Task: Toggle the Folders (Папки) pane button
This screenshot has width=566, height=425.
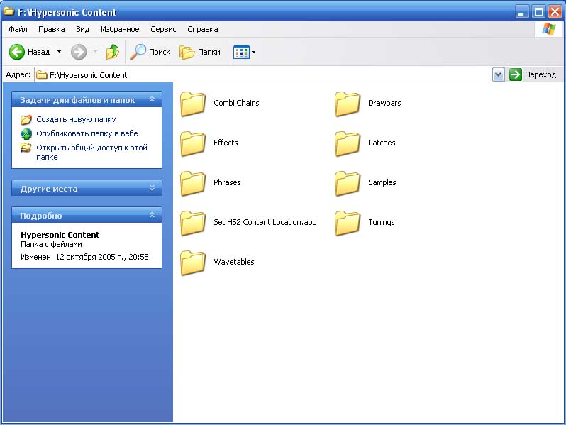Action: pos(199,52)
